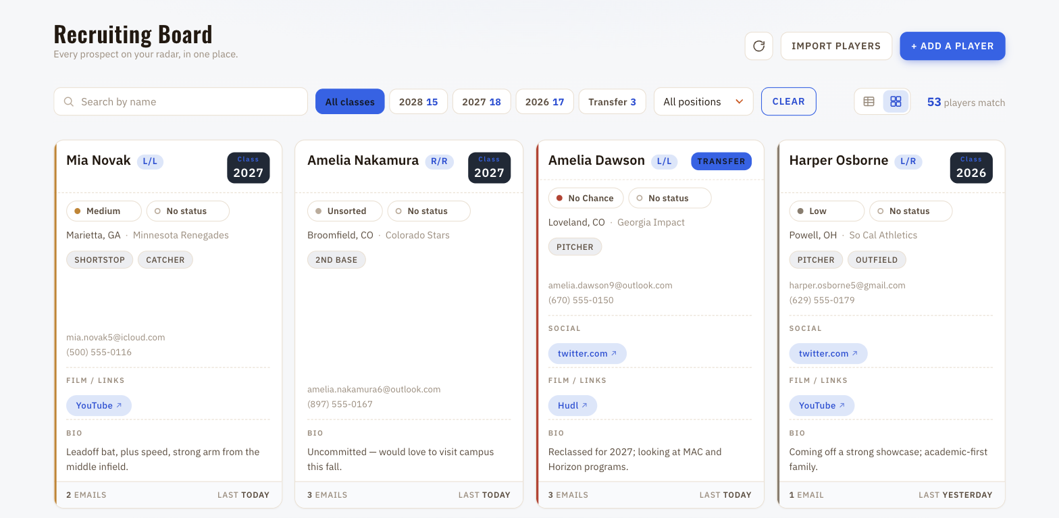Focus the Search by name field

point(180,102)
